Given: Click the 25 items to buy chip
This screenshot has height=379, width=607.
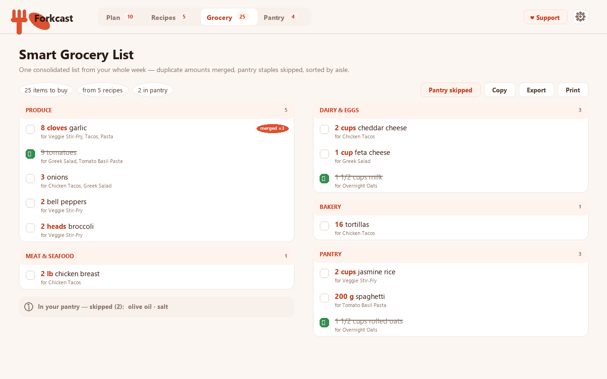Looking at the screenshot, I should [x=46, y=90].
